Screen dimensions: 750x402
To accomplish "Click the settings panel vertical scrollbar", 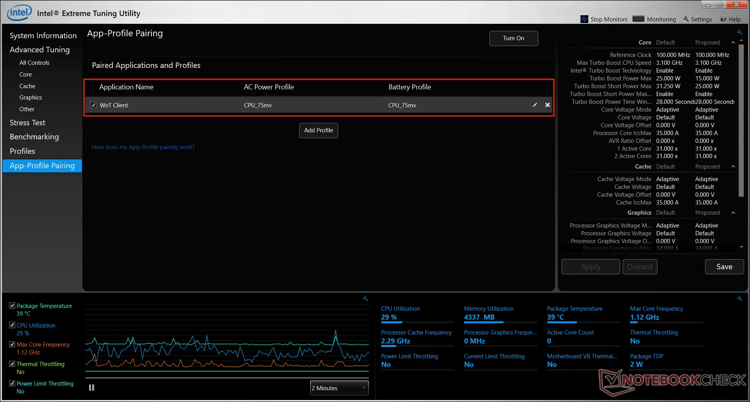I will (x=741, y=117).
